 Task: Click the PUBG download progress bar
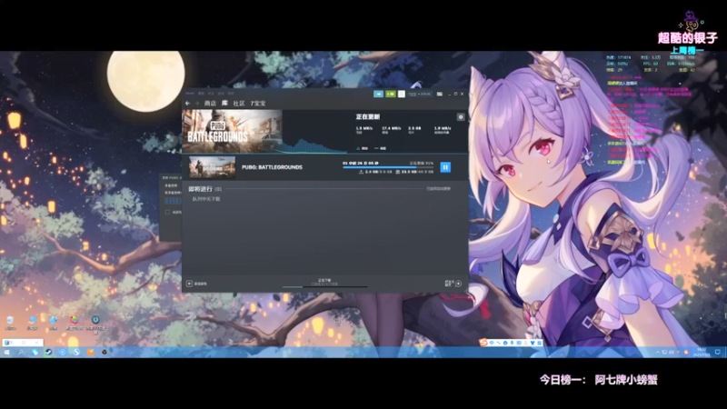point(388,167)
